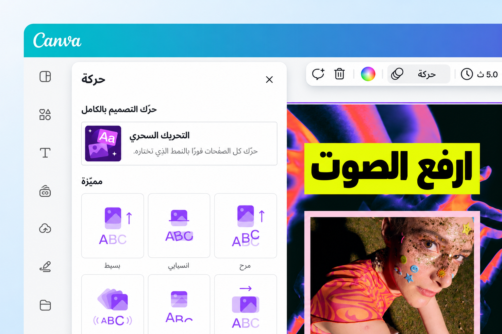Select the ارفع الصوت yellow headline text
The image size is (502, 334).
pyautogui.click(x=392, y=169)
